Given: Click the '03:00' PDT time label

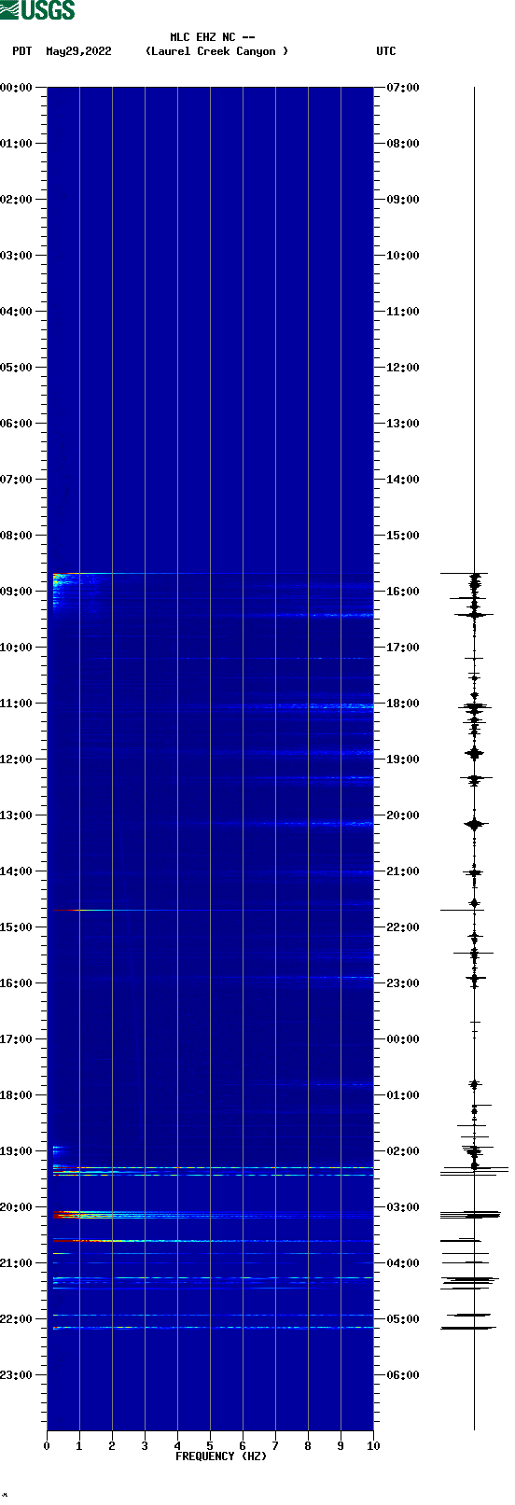Looking at the screenshot, I should tap(17, 256).
